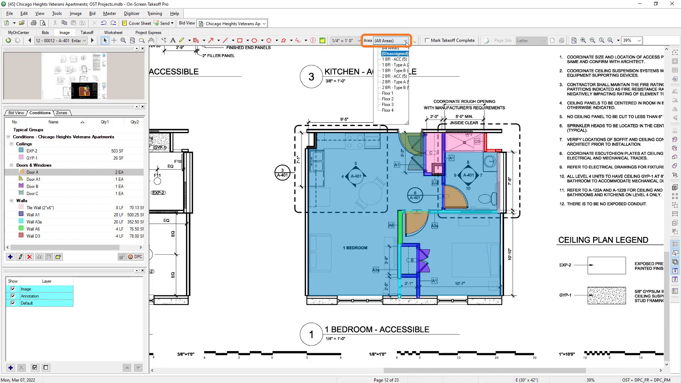Open the page selector dropdown
This screenshot has height=383, width=681.
(84, 40)
